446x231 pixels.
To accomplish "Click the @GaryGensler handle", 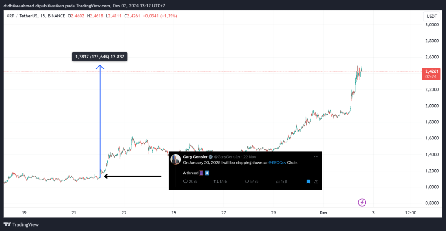I will (226, 157).
